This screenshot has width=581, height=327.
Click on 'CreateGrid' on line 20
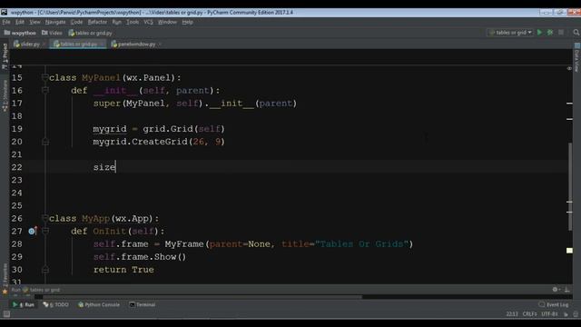(x=160, y=142)
